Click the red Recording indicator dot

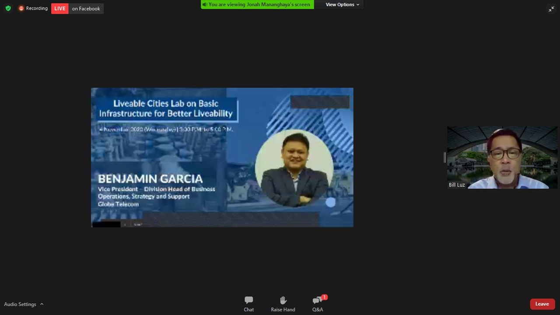[21, 8]
